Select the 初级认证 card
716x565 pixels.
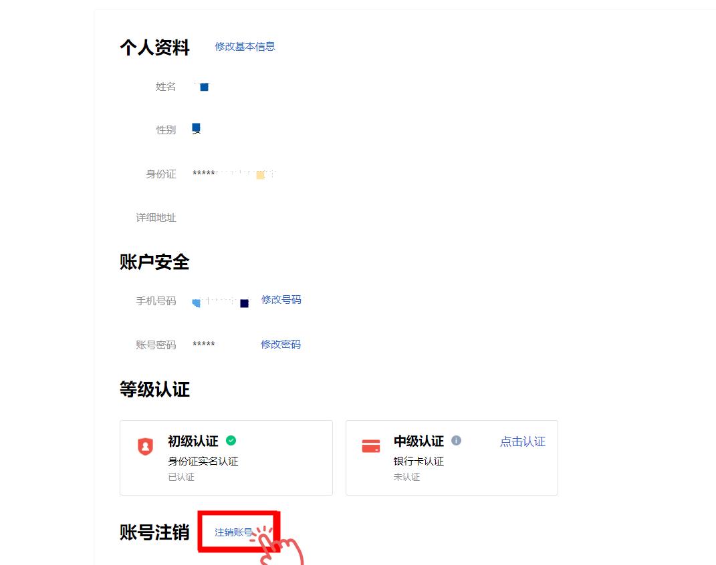point(226,458)
